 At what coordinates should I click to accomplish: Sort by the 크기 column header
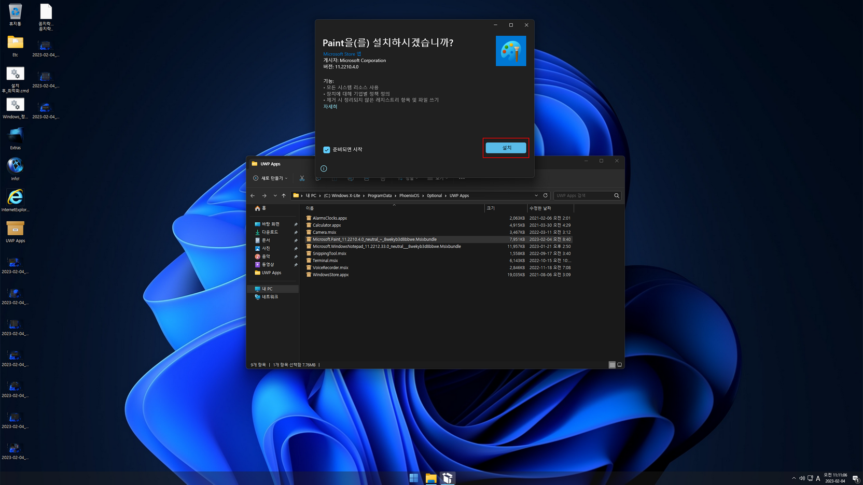506,208
